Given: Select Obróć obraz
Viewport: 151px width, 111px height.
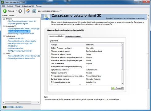Looking at the screenshot, I should pyautogui.click(x=13, y=46).
